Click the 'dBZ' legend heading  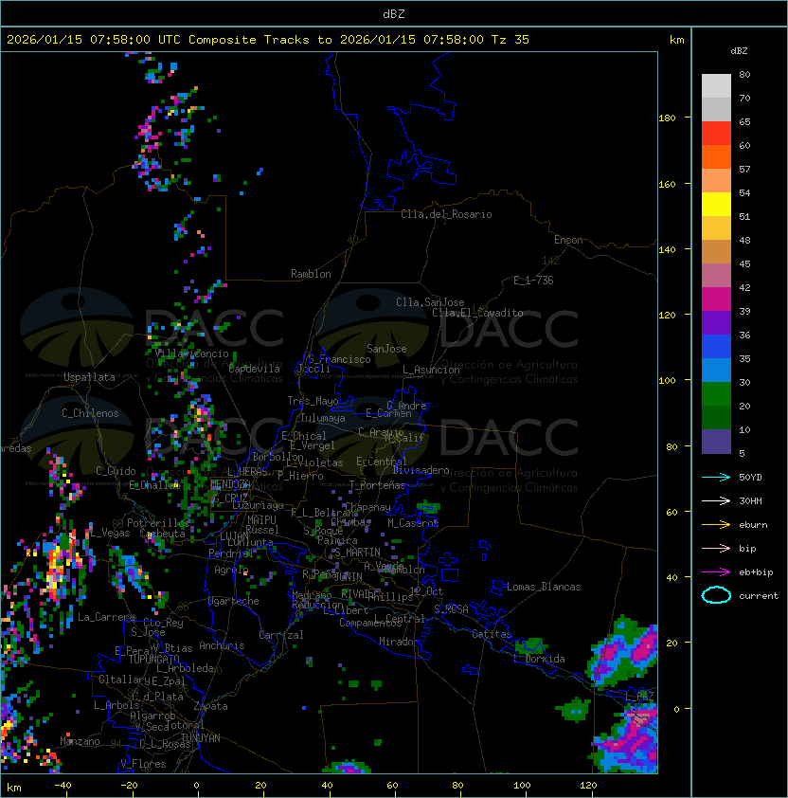739,51
